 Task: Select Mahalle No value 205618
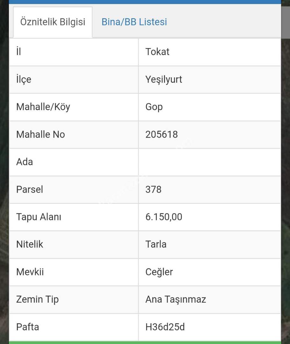[161, 134]
